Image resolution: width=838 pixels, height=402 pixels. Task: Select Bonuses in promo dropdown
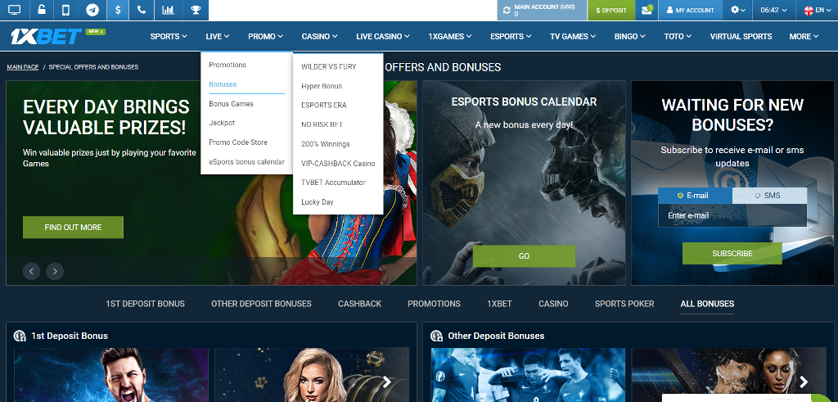(223, 84)
